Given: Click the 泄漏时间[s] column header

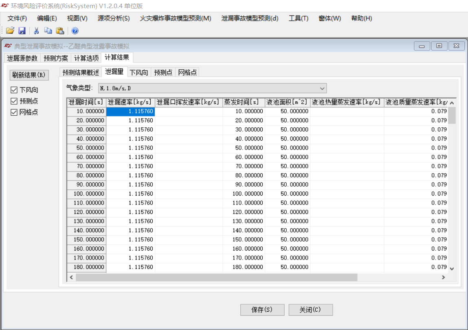Looking at the screenshot, I should [x=87, y=102].
